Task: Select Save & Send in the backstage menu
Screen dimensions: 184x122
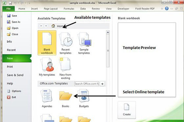Action: (x=15, y=75)
